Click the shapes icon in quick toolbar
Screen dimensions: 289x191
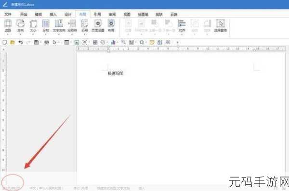click(x=103, y=42)
